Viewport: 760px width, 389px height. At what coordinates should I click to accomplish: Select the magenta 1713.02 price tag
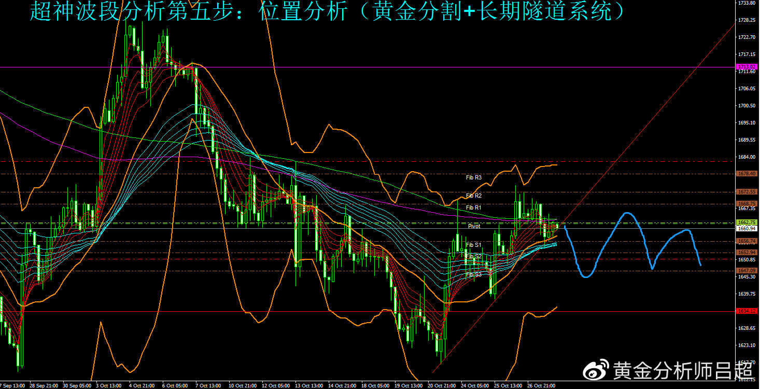pos(747,67)
